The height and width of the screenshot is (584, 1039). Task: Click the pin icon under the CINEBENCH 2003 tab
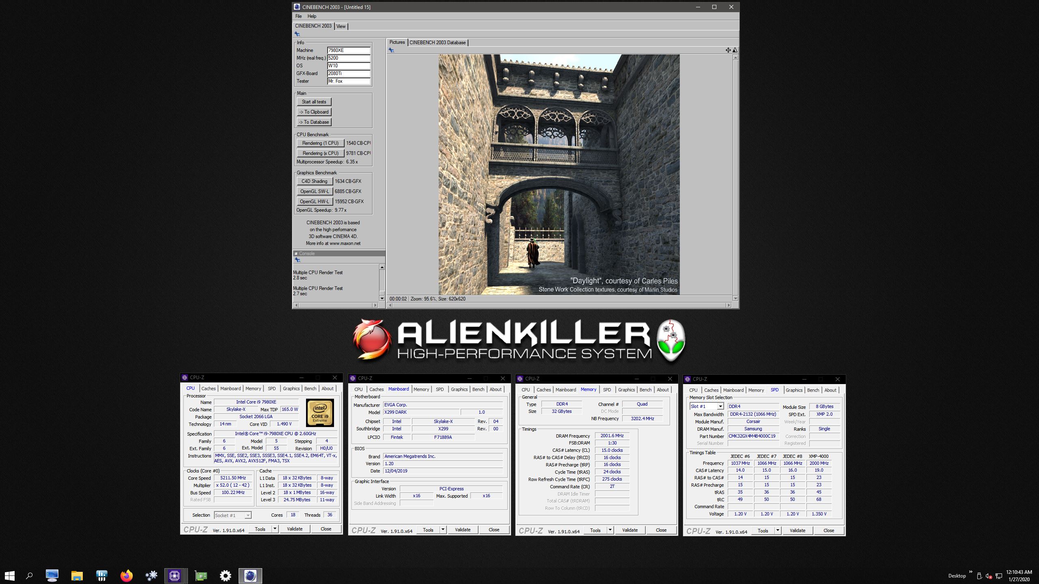[x=297, y=34]
